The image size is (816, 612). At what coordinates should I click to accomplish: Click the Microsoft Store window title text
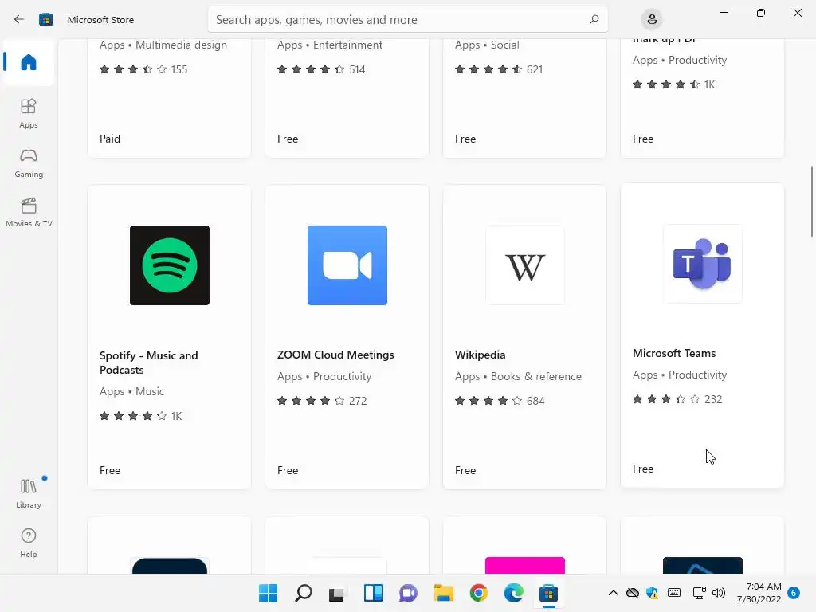(x=100, y=20)
